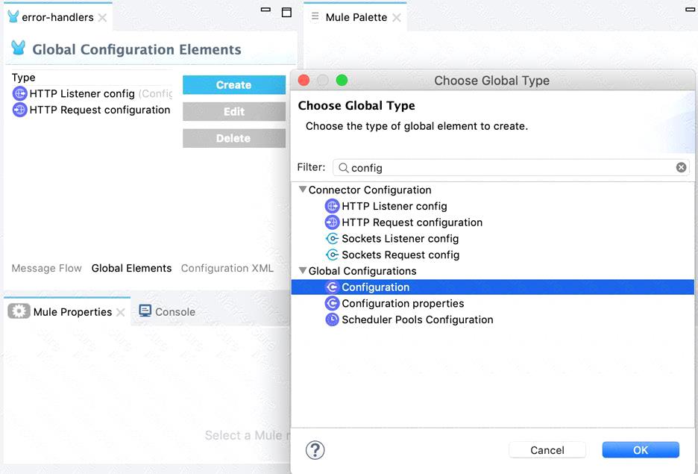698x474 pixels.
Task: Click the Mule logo beside Global Configuration Elements
Action: pyautogui.click(x=18, y=48)
